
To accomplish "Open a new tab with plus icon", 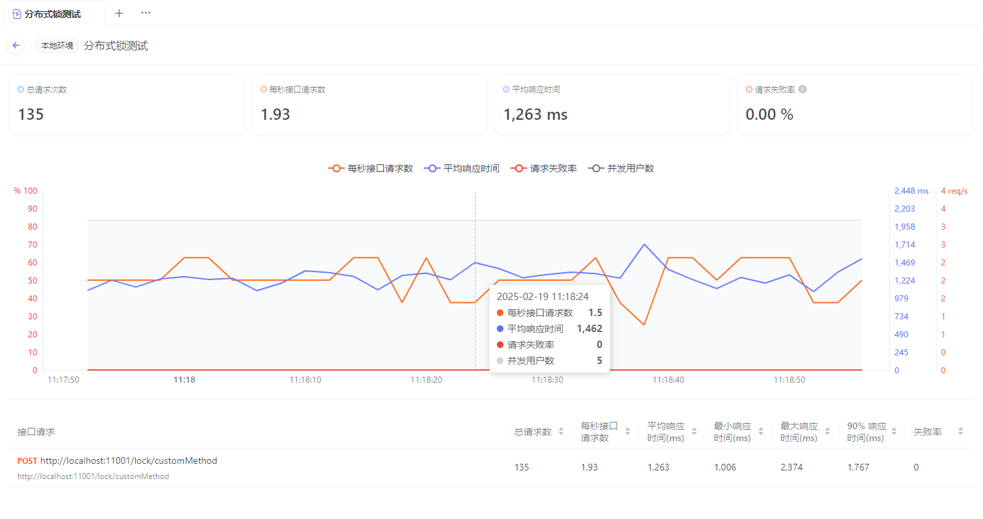I will click(119, 13).
